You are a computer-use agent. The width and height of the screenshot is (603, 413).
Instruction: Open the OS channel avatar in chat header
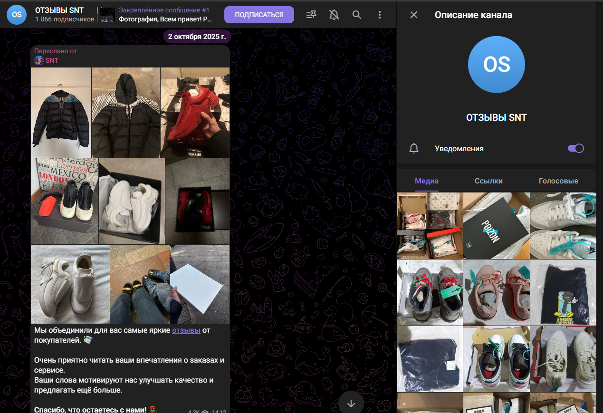(17, 15)
